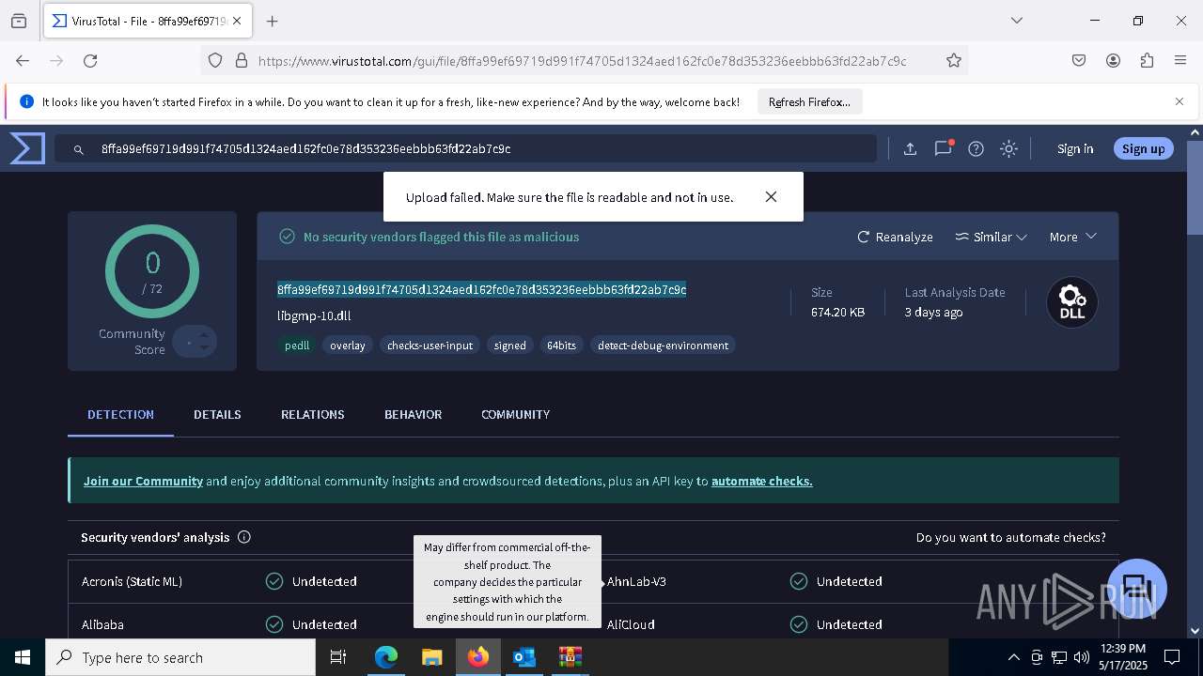Dismiss the Upload failed message

tap(771, 197)
